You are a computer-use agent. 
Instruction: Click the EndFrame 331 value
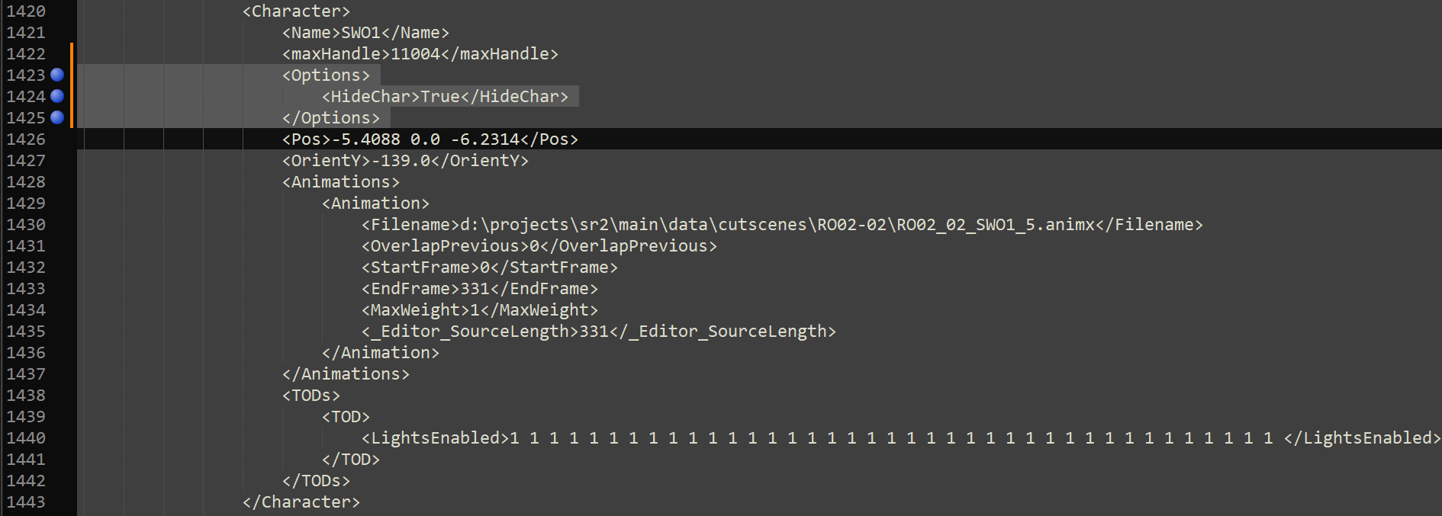tap(475, 289)
